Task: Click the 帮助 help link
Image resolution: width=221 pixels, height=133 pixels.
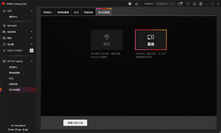Action: [x=12, y=130]
